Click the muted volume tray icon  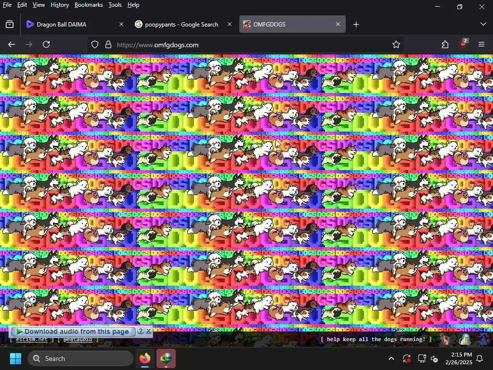[434, 358]
